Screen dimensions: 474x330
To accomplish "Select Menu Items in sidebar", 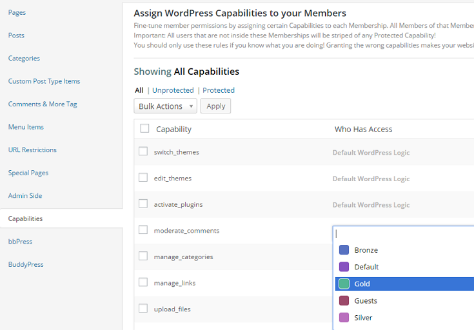I will (x=26, y=127).
